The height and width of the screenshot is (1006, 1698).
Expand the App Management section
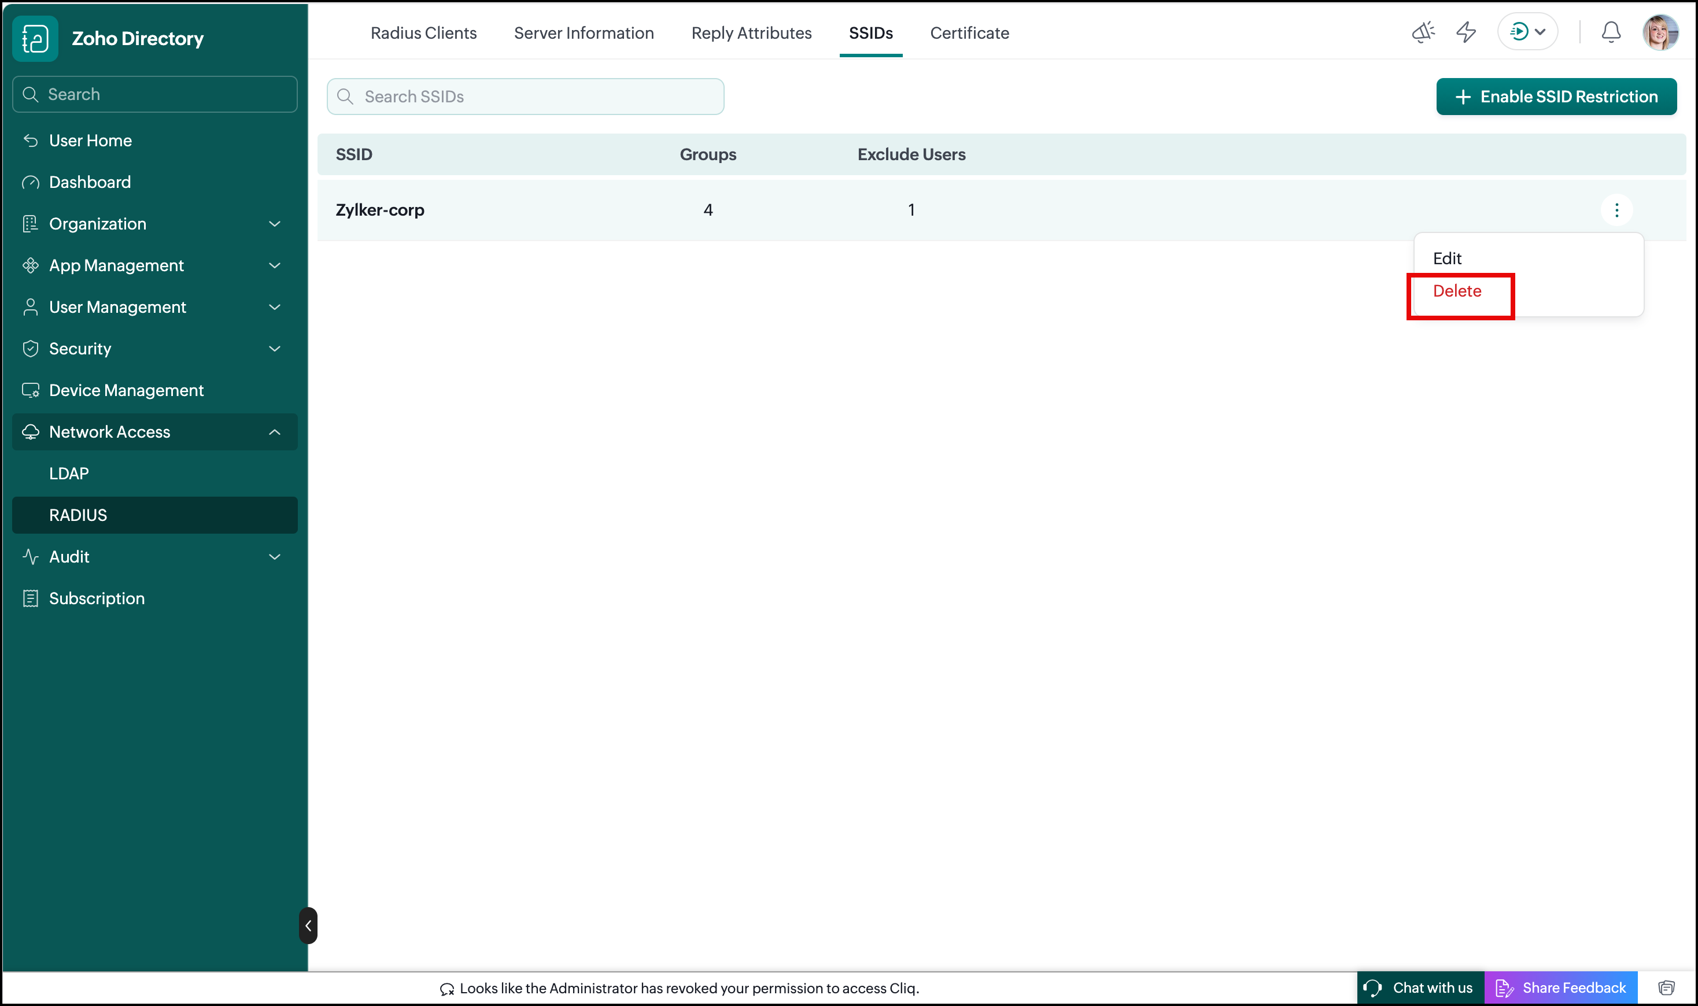154,266
